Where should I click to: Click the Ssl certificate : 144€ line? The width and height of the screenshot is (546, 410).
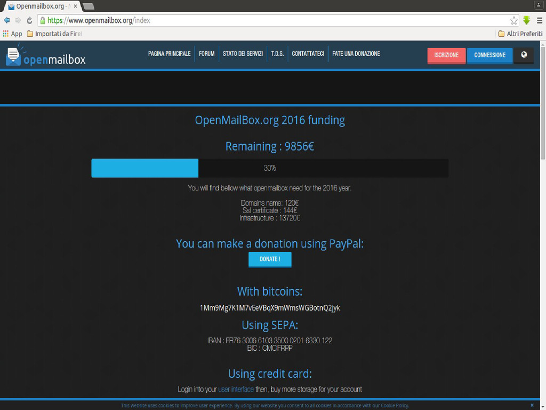[x=270, y=210]
